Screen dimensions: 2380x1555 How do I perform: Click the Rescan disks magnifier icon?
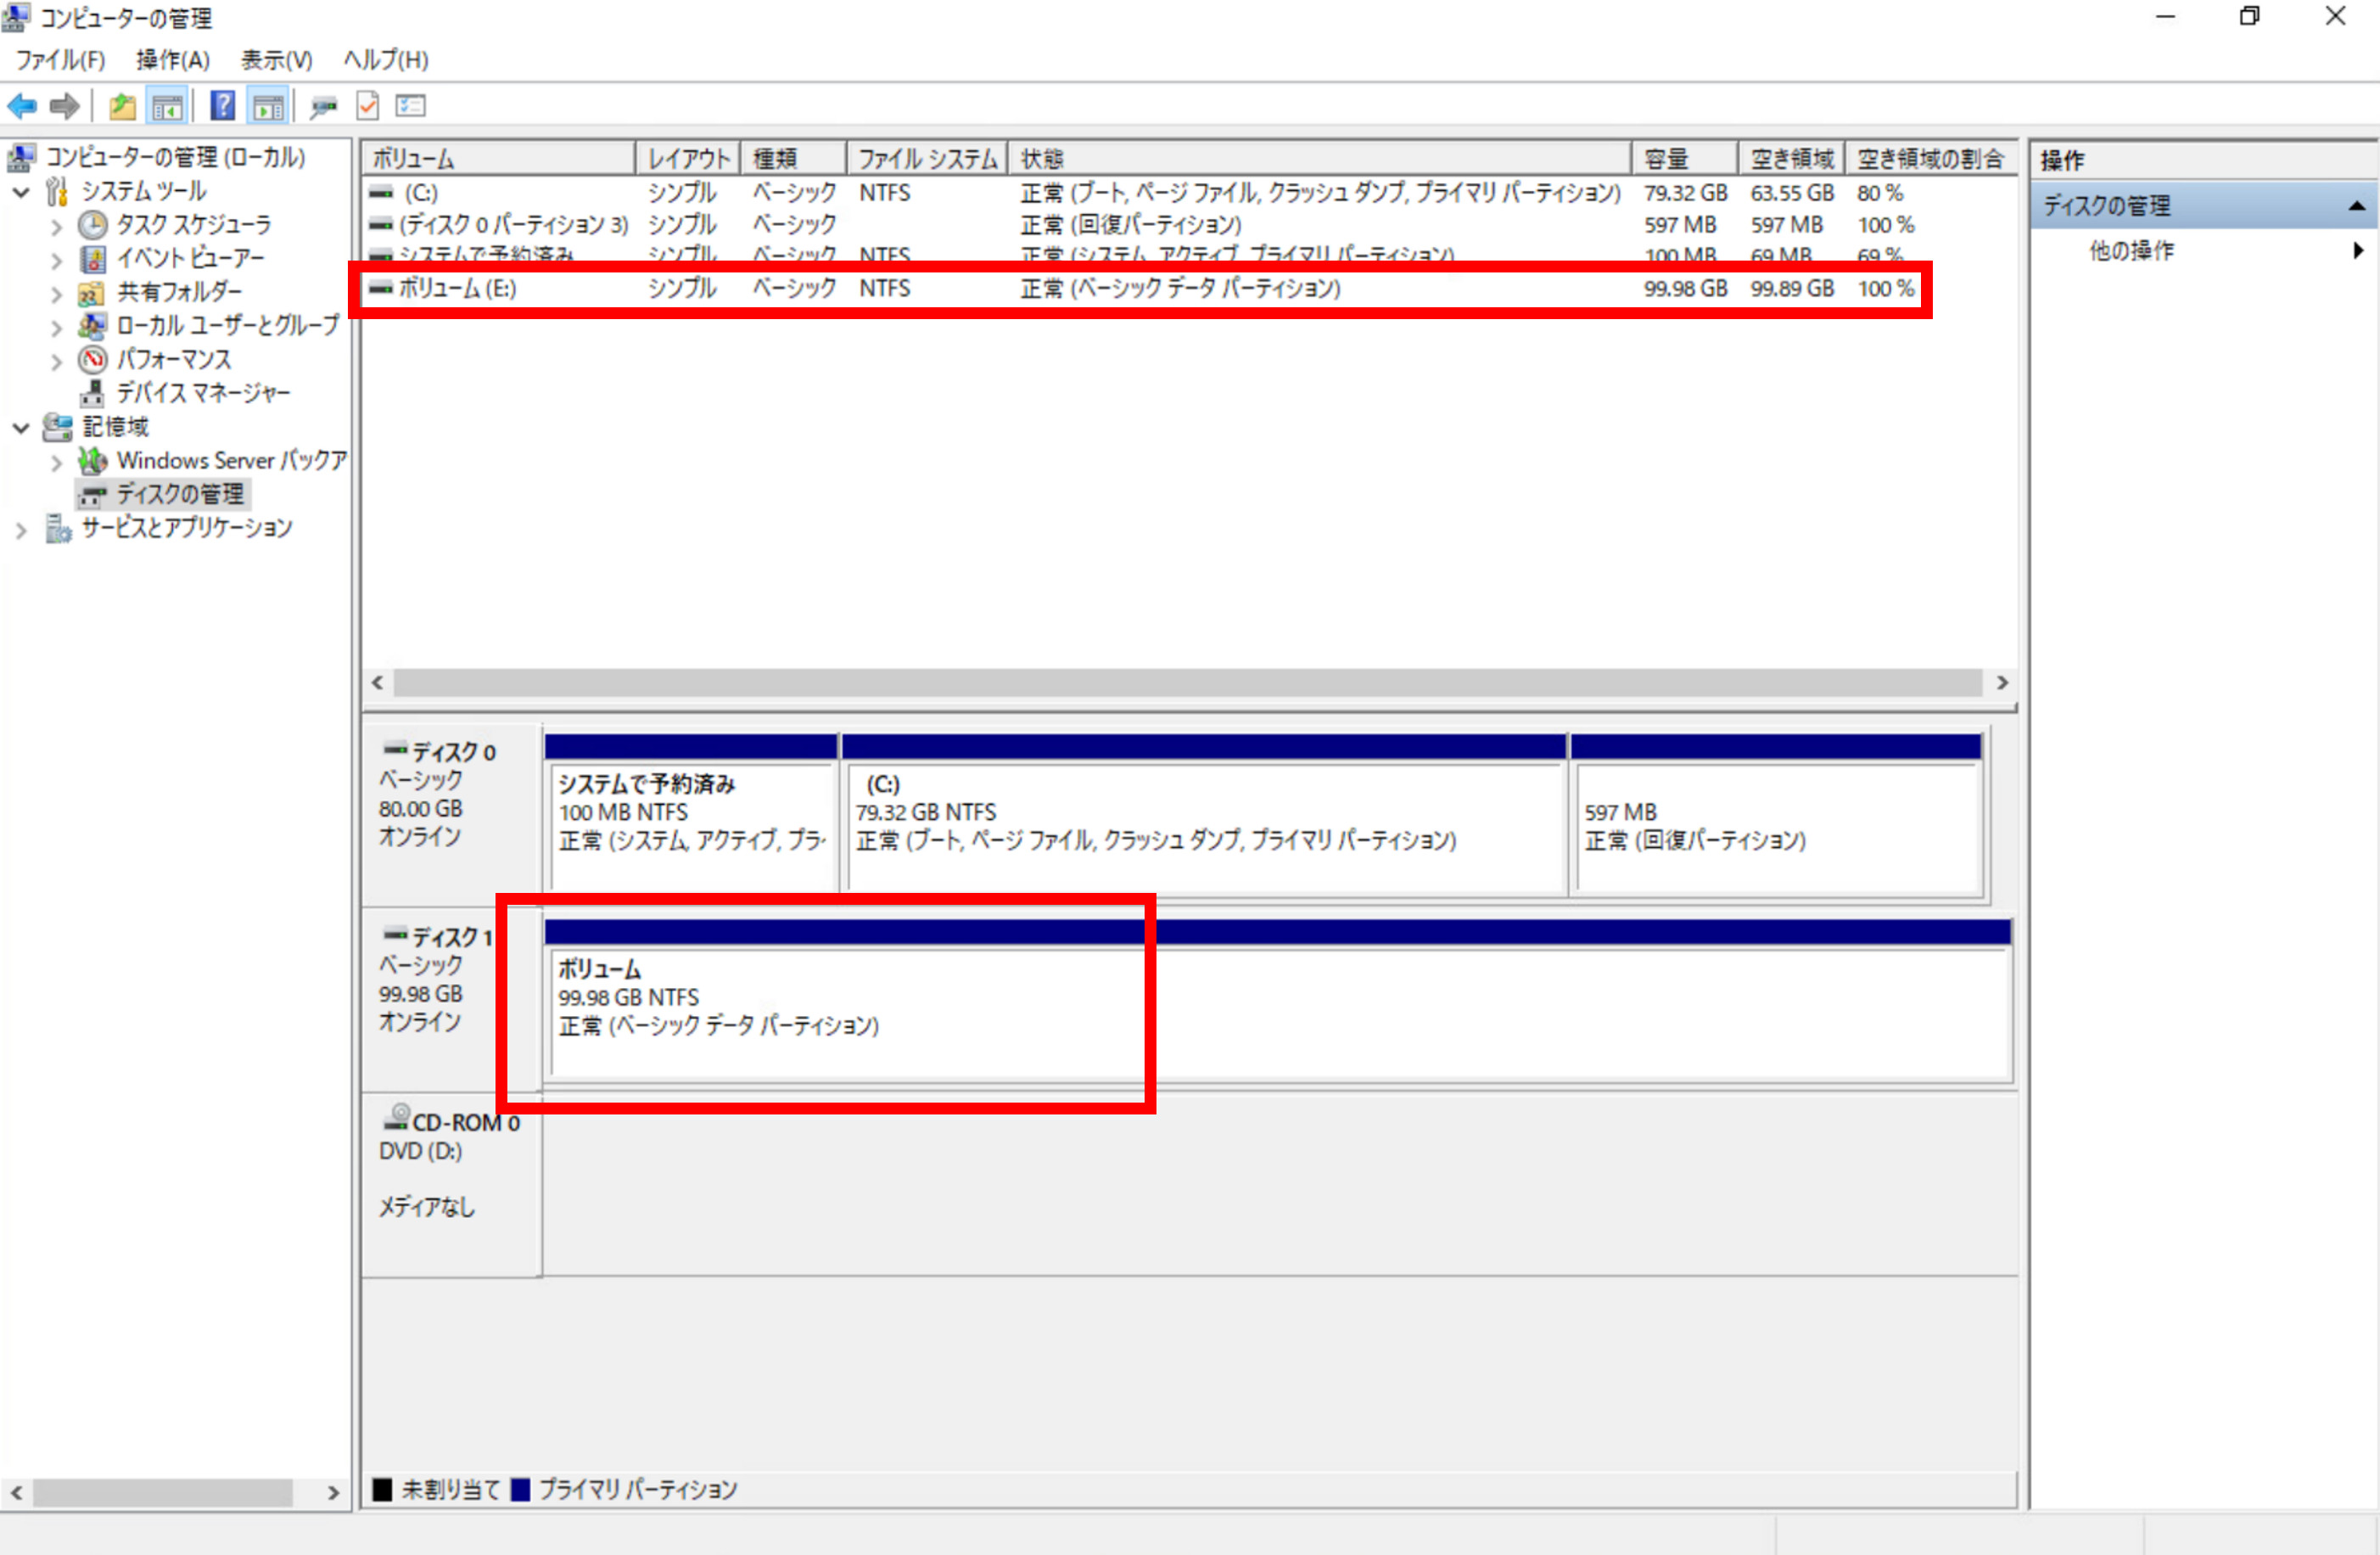pos(323,106)
